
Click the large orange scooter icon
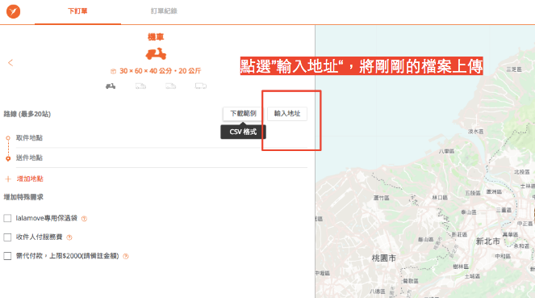[156, 54]
